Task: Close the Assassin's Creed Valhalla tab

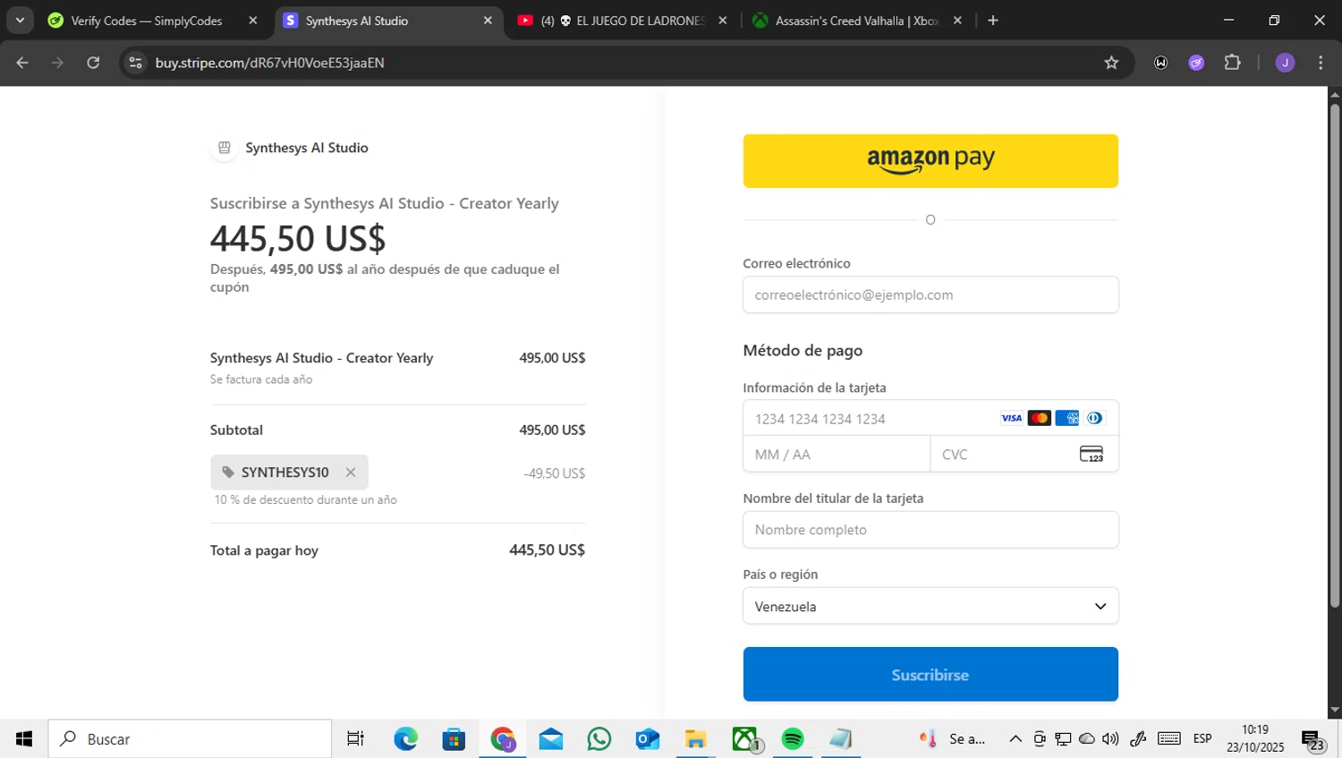Action: point(957,21)
